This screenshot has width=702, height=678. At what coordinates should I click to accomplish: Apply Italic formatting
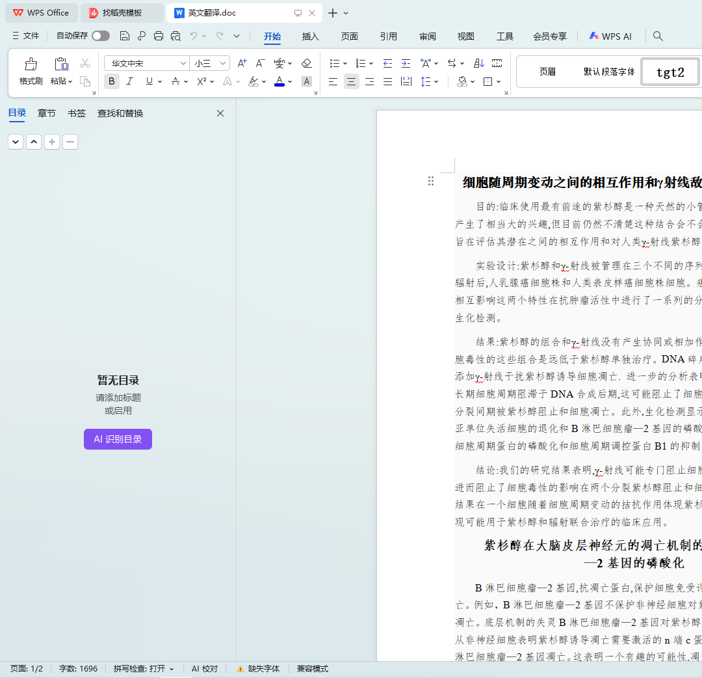coord(130,81)
